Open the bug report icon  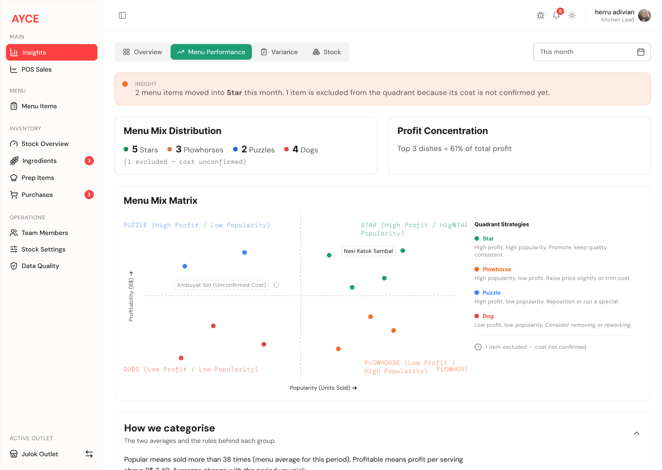click(541, 16)
